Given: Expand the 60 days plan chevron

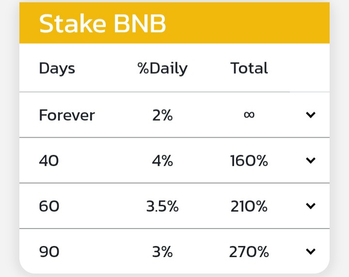Looking at the screenshot, I should point(311,206).
